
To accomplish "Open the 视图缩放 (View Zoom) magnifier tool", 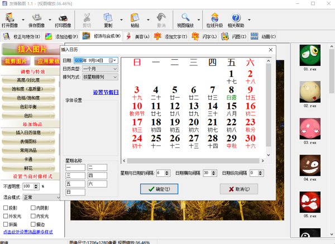I will coord(185,19).
